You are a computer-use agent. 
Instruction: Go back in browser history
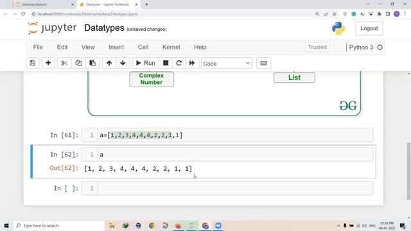point(6,14)
